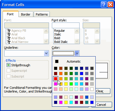Choose the bright orange swatch

pyautogui.click(x=61, y=74)
